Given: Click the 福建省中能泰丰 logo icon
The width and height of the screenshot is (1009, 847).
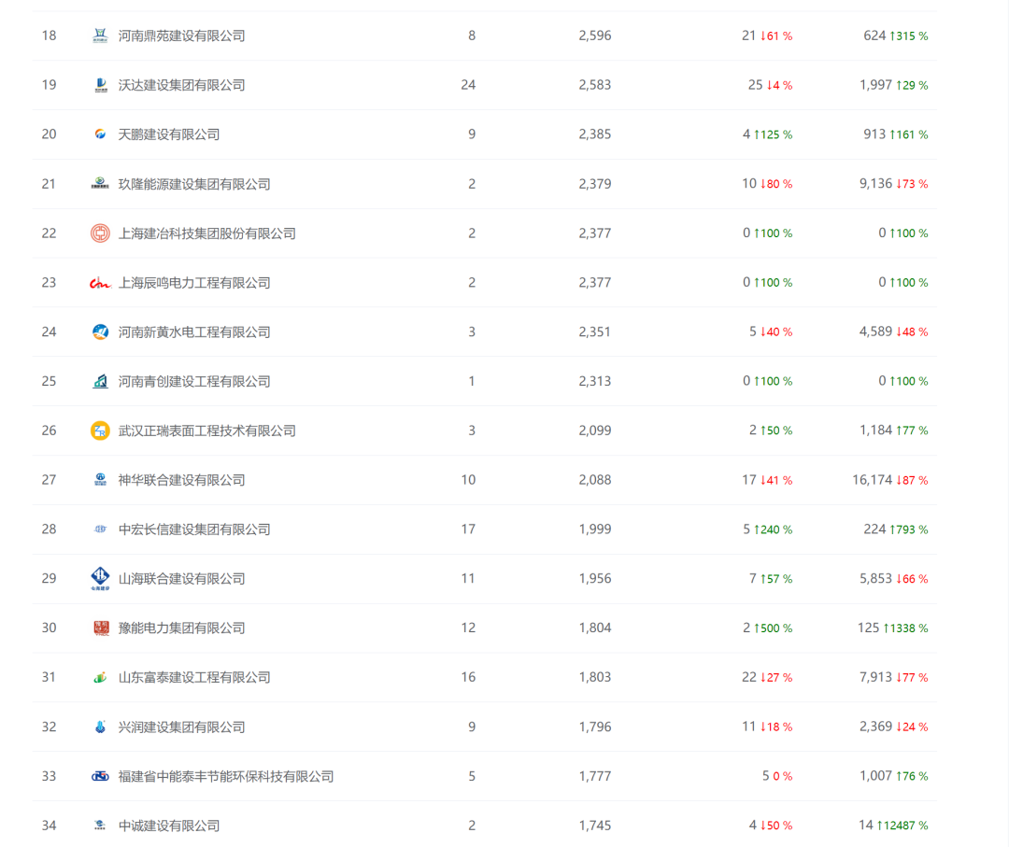Looking at the screenshot, I should [x=100, y=776].
